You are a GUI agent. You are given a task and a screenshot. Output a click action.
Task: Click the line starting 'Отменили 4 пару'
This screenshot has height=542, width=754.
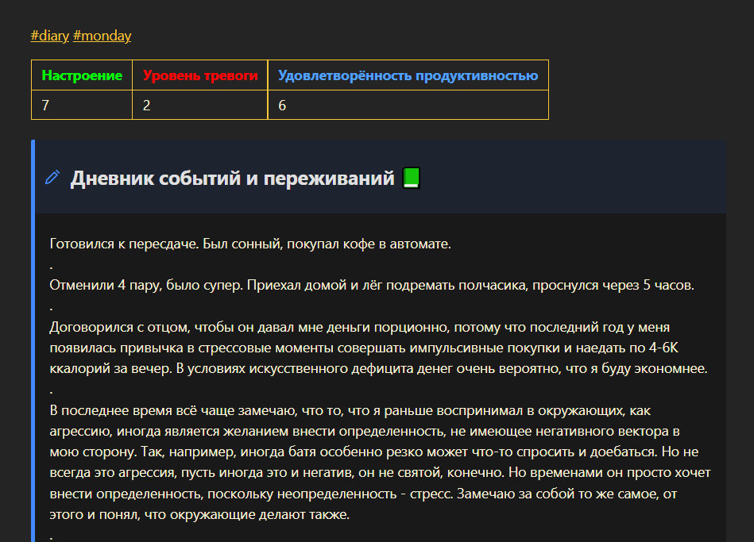(372, 286)
